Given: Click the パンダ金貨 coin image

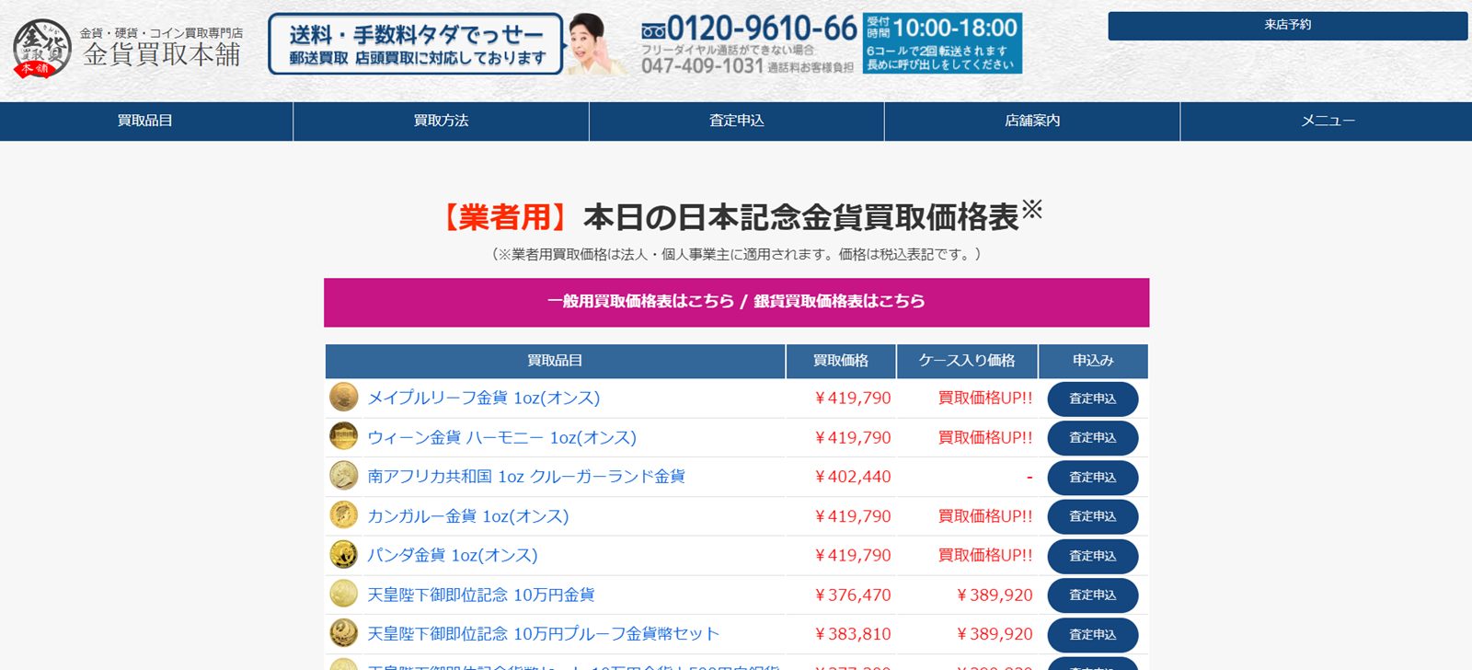Looking at the screenshot, I should point(344,555).
